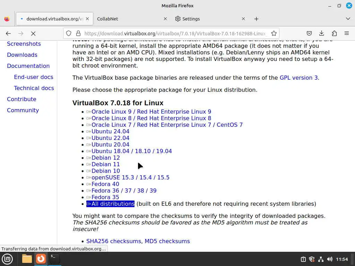Close the download.virtualbox.org tab

tap(87, 19)
